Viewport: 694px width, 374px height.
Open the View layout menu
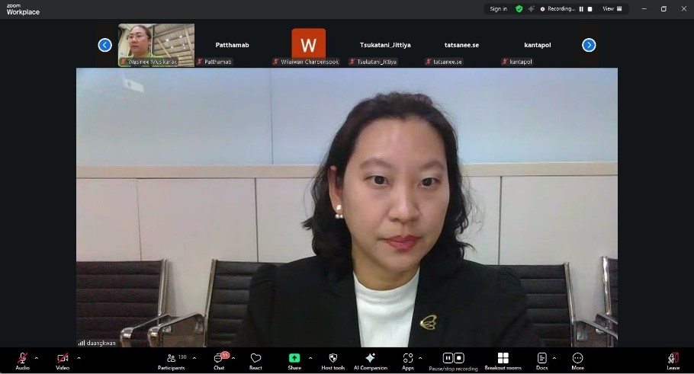click(612, 9)
